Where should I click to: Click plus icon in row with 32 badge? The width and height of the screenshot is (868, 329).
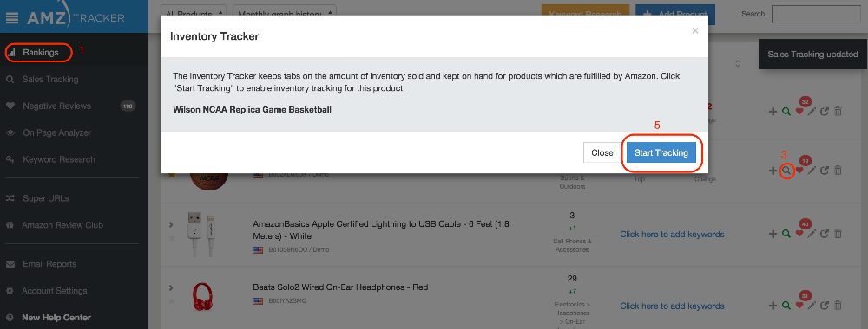point(773,112)
